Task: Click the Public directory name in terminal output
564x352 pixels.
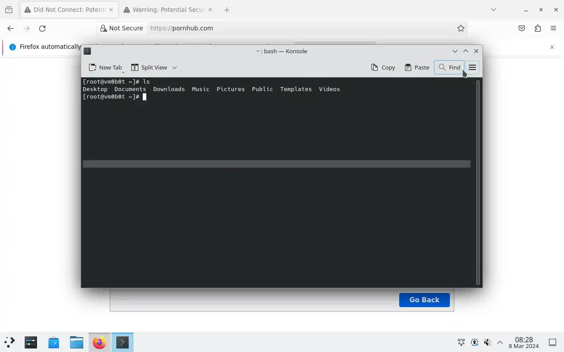Action: (263, 89)
